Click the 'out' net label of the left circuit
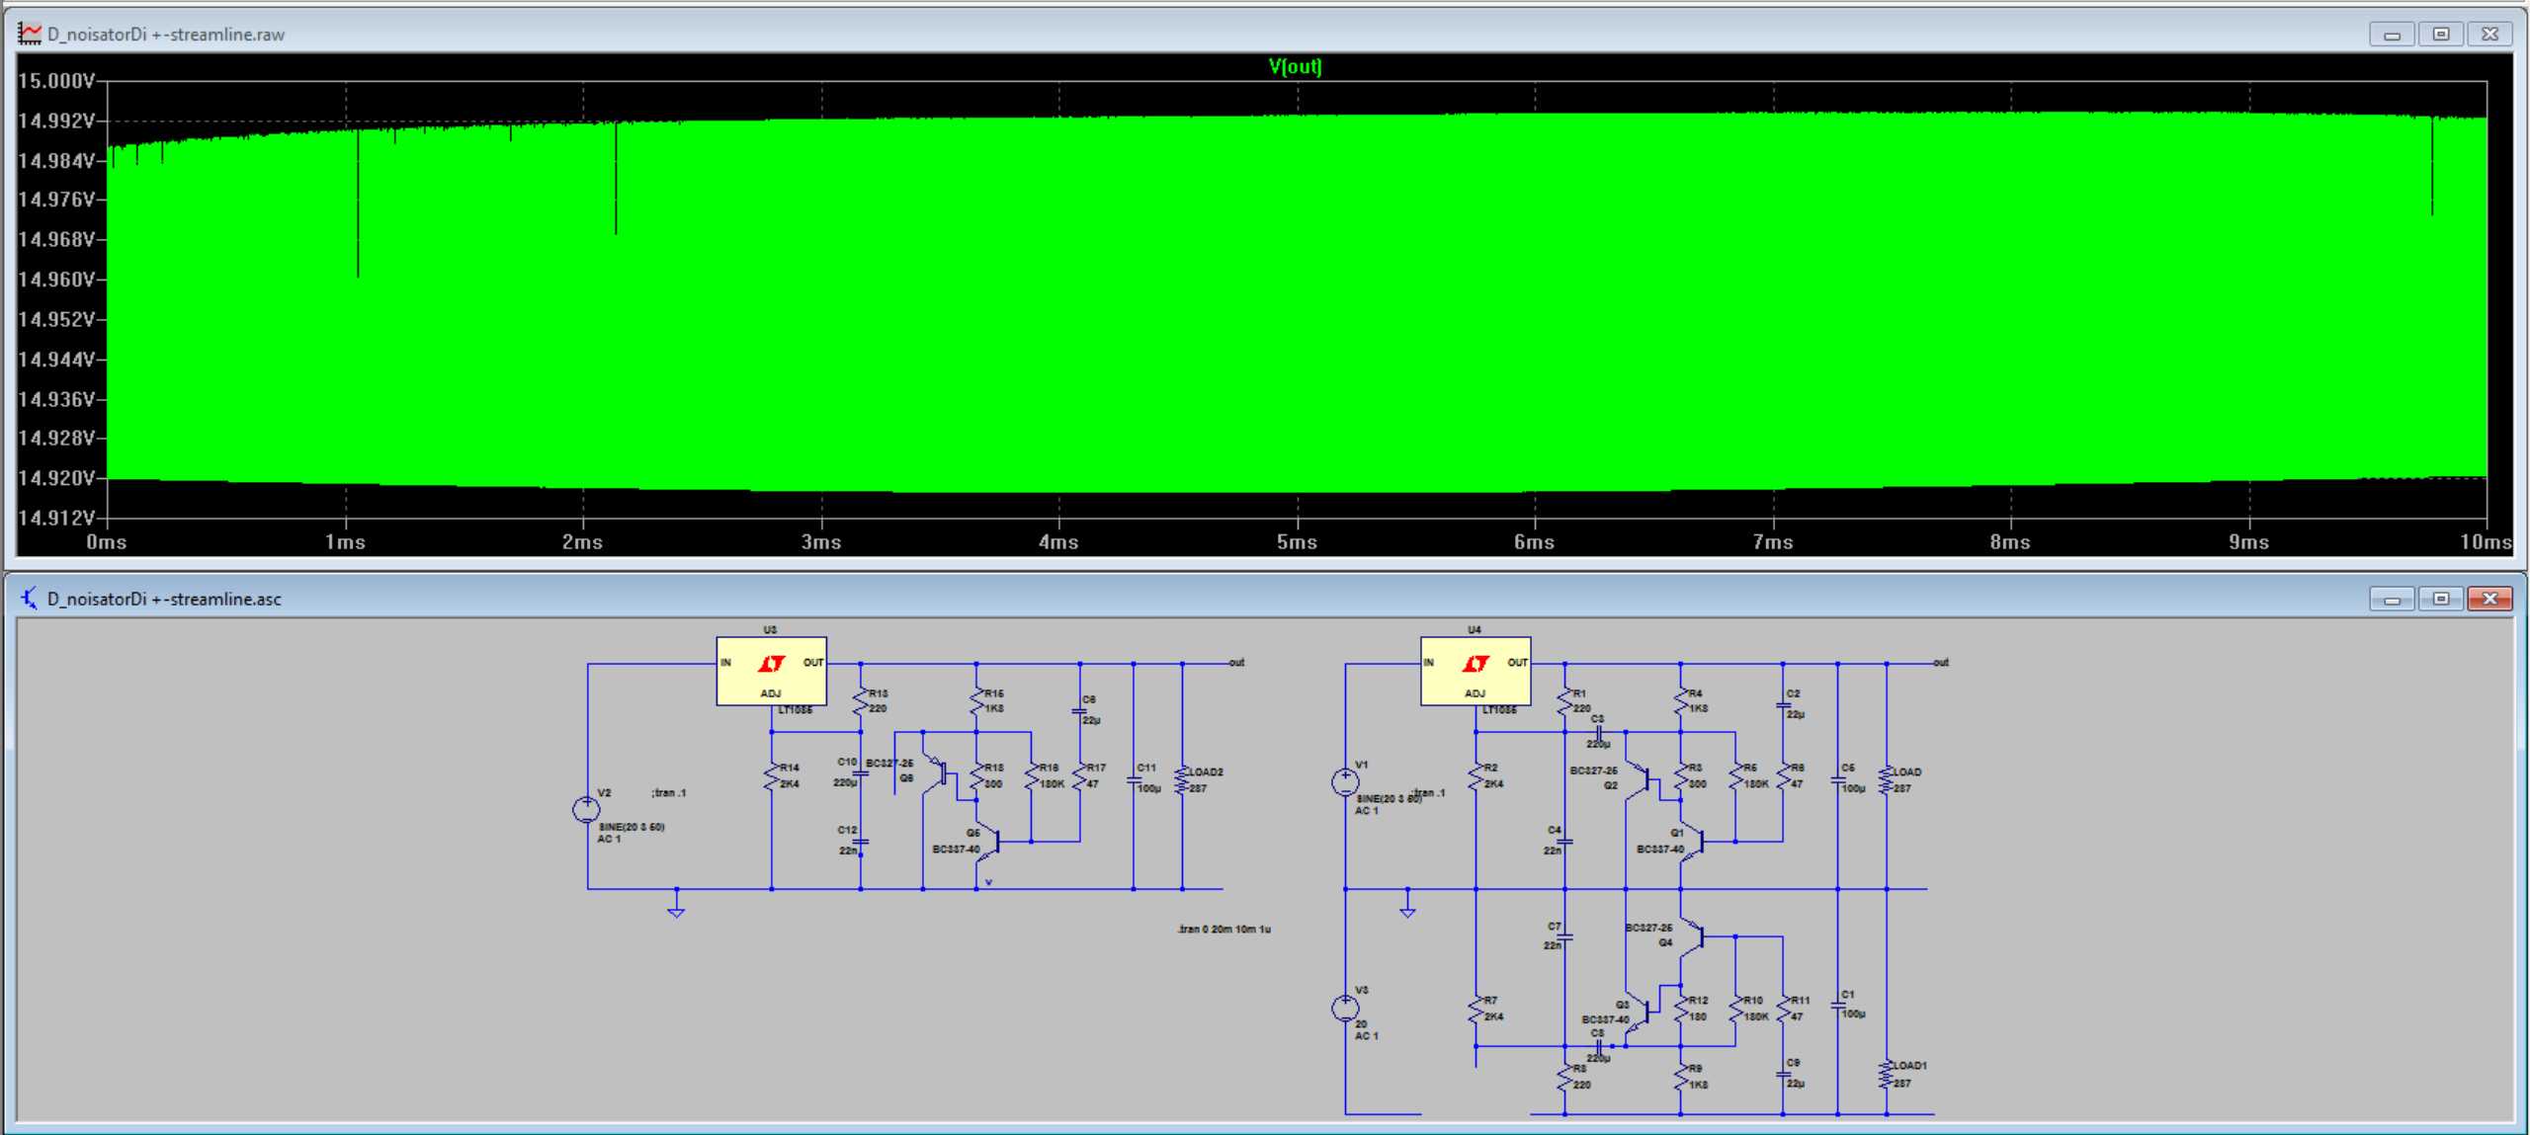The height and width of the screenshot is (1135, 2530). click(1236, 663)
